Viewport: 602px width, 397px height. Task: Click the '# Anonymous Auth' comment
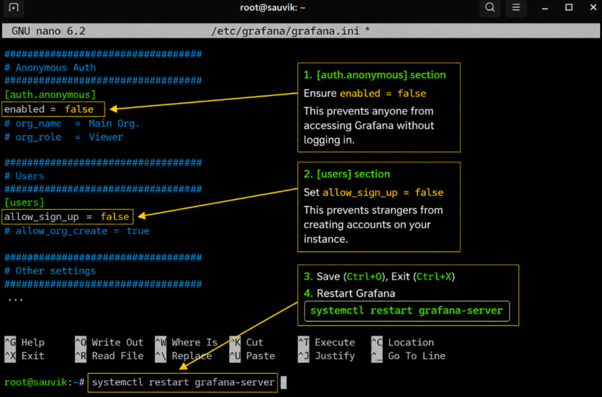pyautogui.click(x=50, y=68)
